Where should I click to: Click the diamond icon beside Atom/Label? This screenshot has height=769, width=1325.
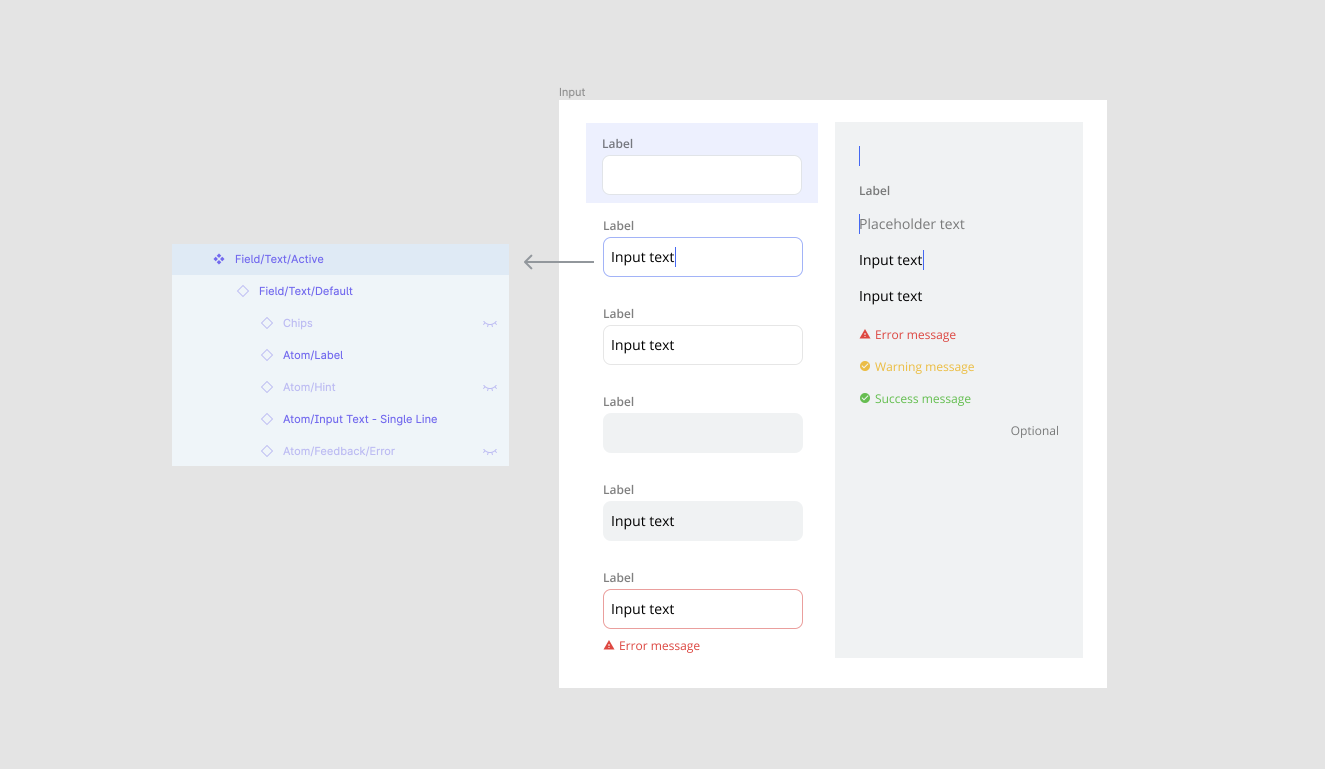tap(267, 355)
